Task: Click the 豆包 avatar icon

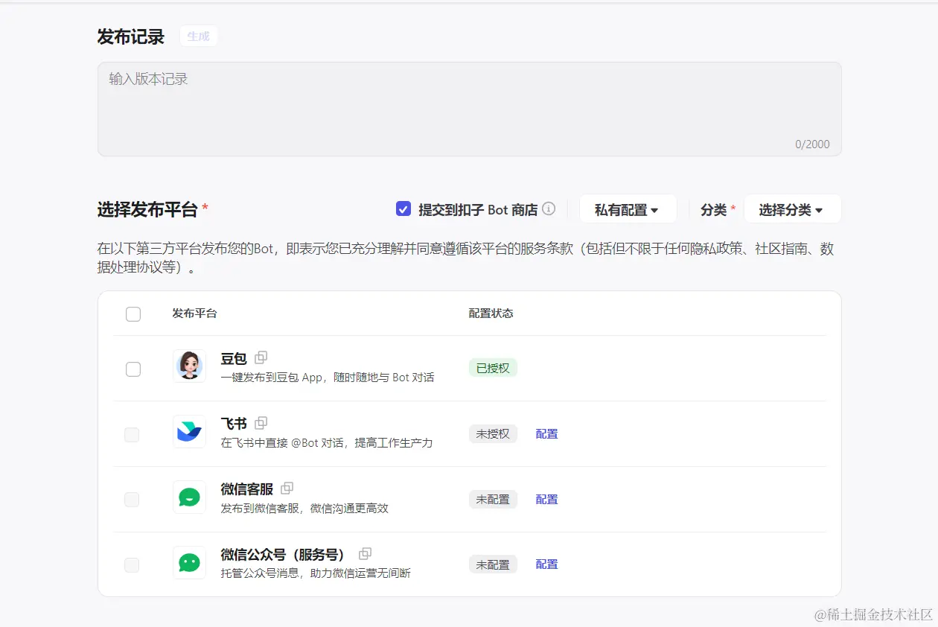Action: click(189, 366)
